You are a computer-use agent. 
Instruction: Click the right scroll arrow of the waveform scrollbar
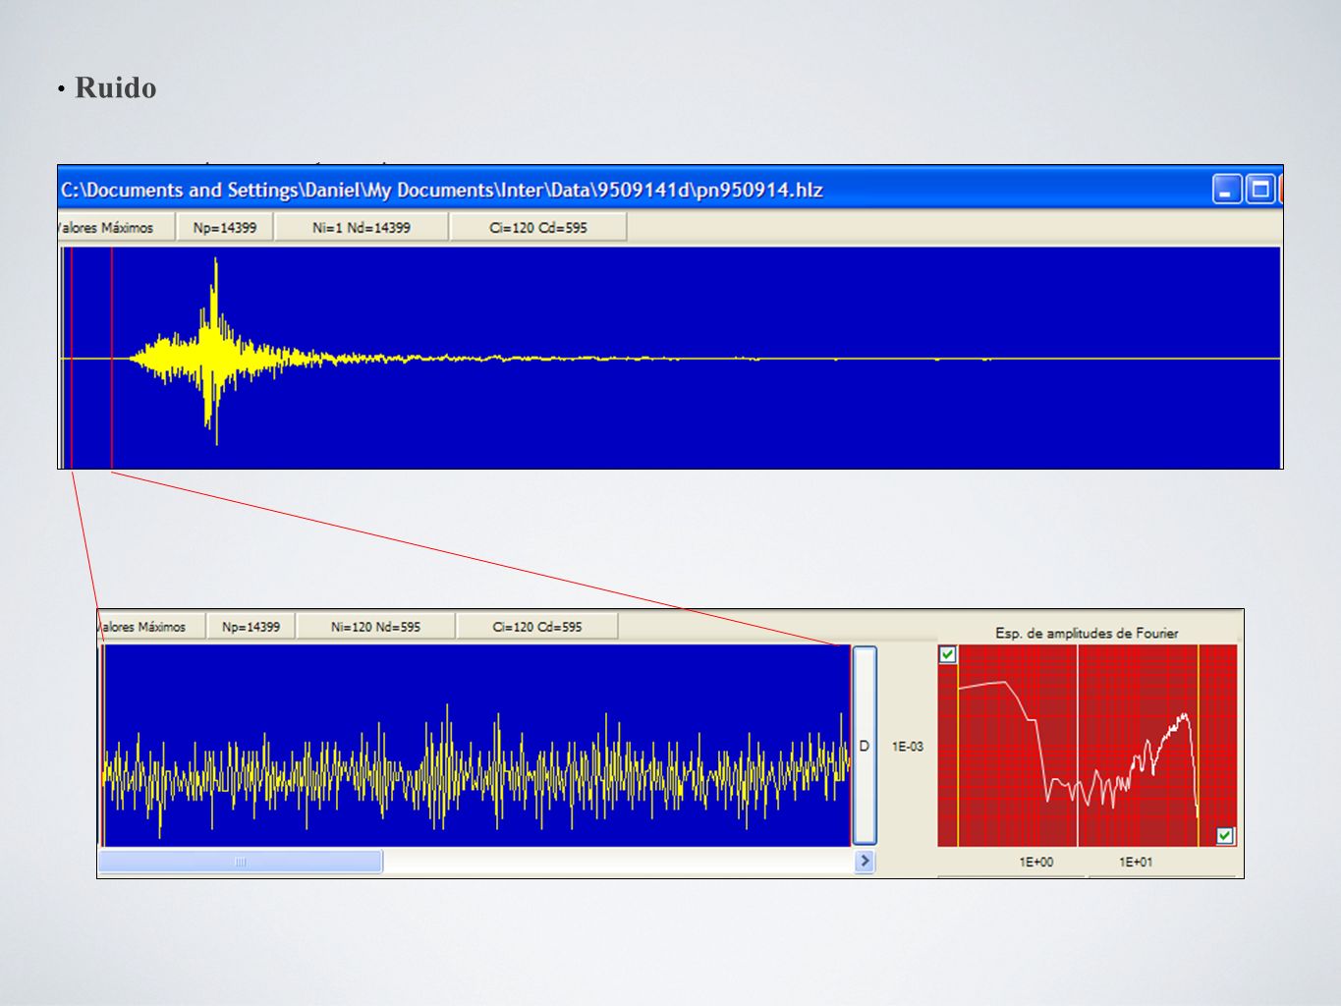point(865,862)
